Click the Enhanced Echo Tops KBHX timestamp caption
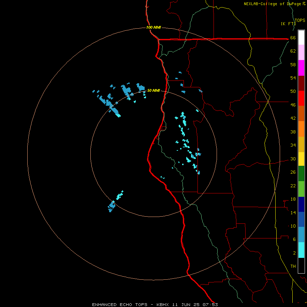Viewport: 307px width, 307px height. coord(155,305)
